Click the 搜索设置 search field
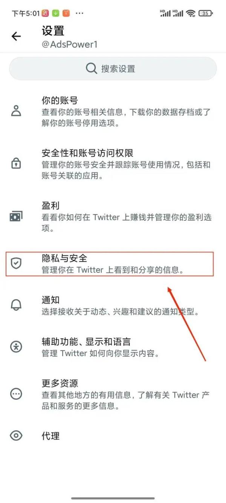 113,69
